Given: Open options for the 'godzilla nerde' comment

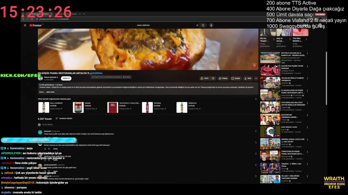Looking at the screenshot, I should (256, 165).
